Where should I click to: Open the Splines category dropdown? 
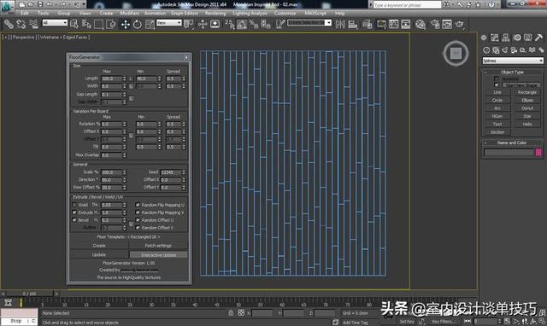point(513,61)
